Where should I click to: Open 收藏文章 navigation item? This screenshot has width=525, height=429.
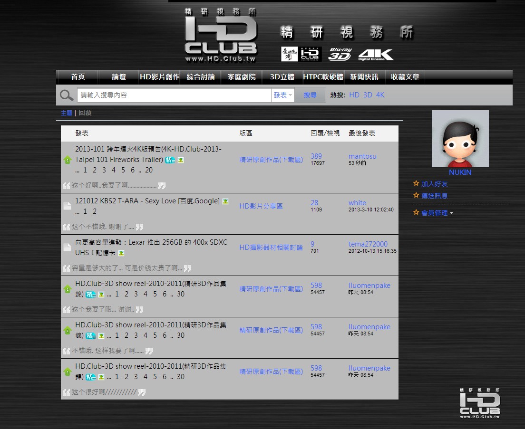[x=405, y=77]
